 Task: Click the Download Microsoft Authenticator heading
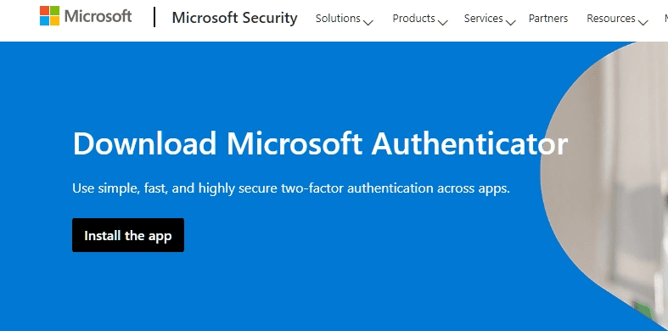click(320, 143)
